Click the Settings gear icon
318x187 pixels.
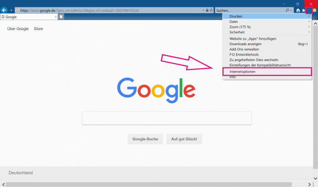[x=308, y=10]
